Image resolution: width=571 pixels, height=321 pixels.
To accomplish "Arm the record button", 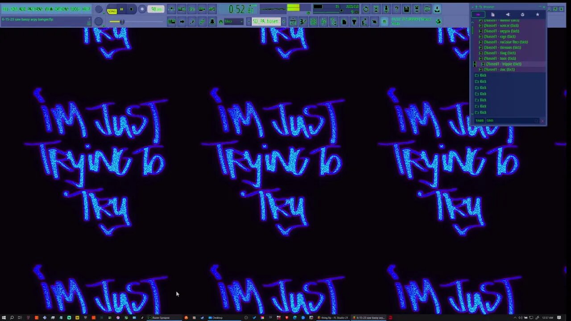I will pyautogui.click(x=142, y=9).
